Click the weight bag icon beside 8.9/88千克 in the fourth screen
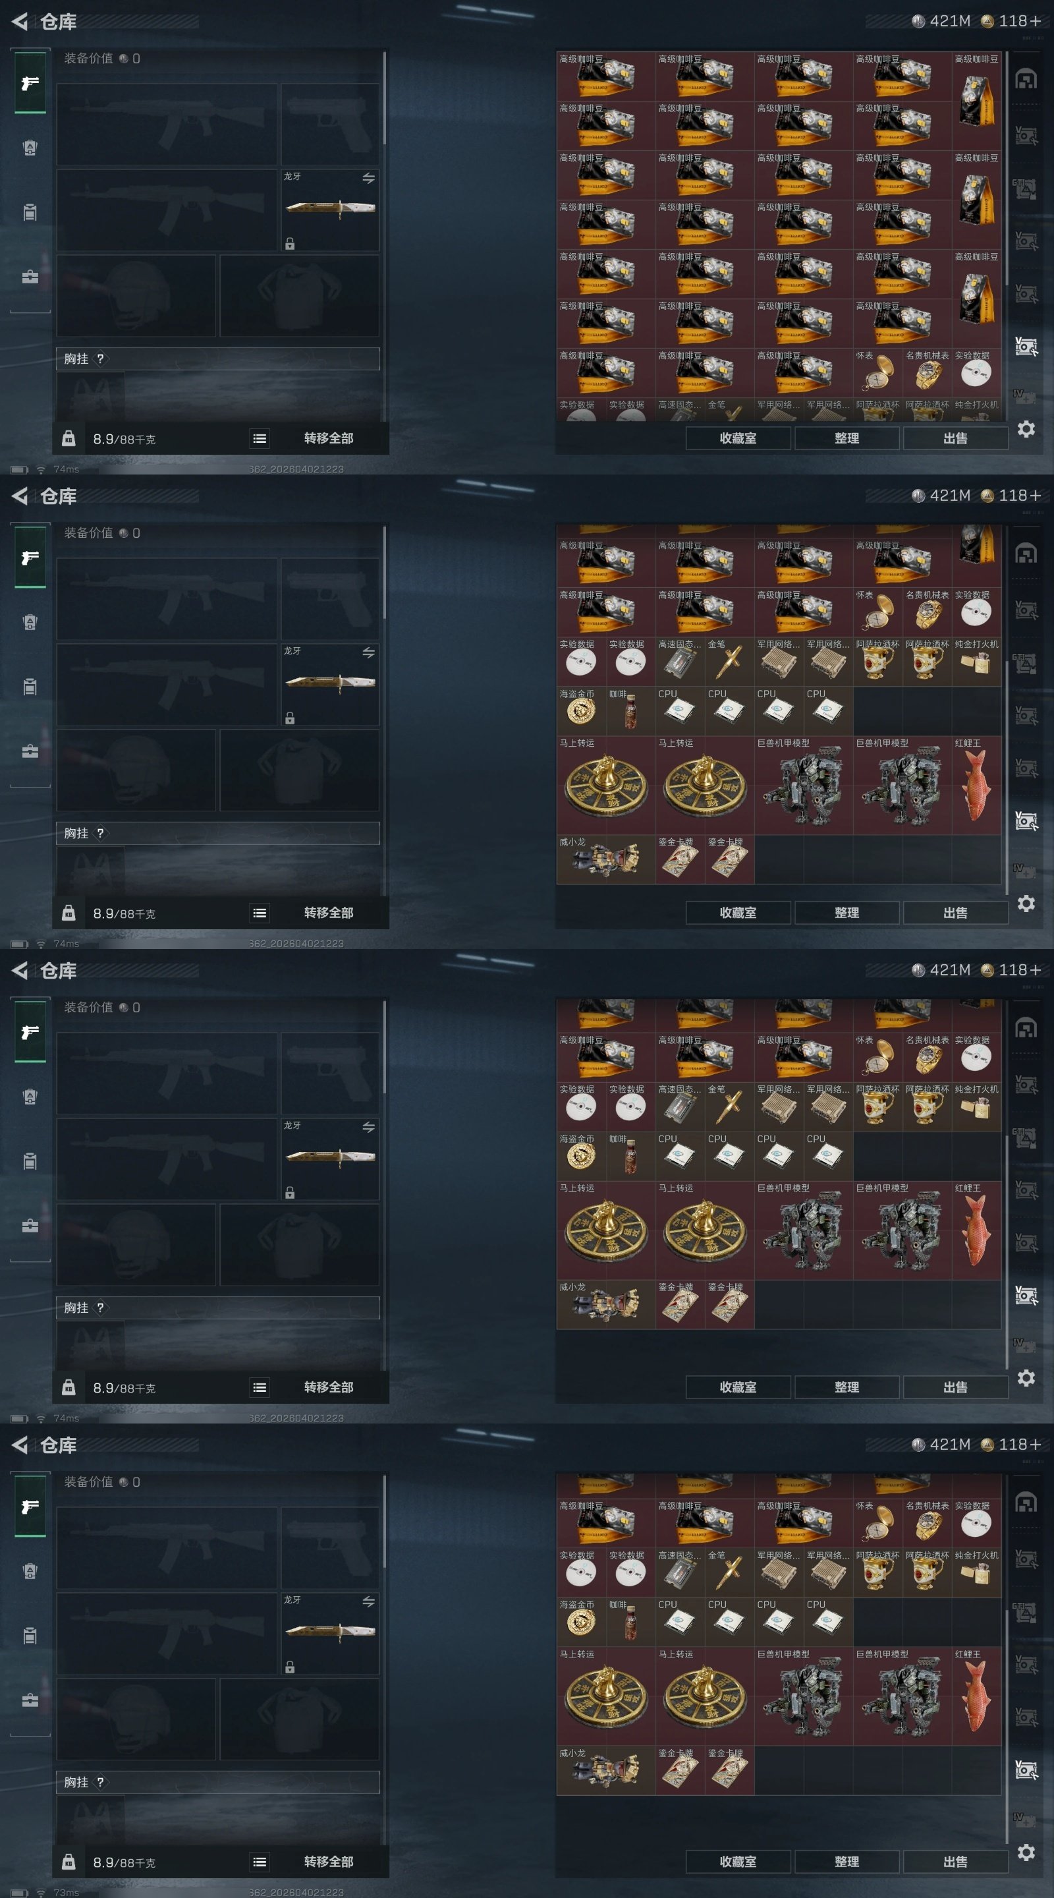 click(x=69, y=1862)
